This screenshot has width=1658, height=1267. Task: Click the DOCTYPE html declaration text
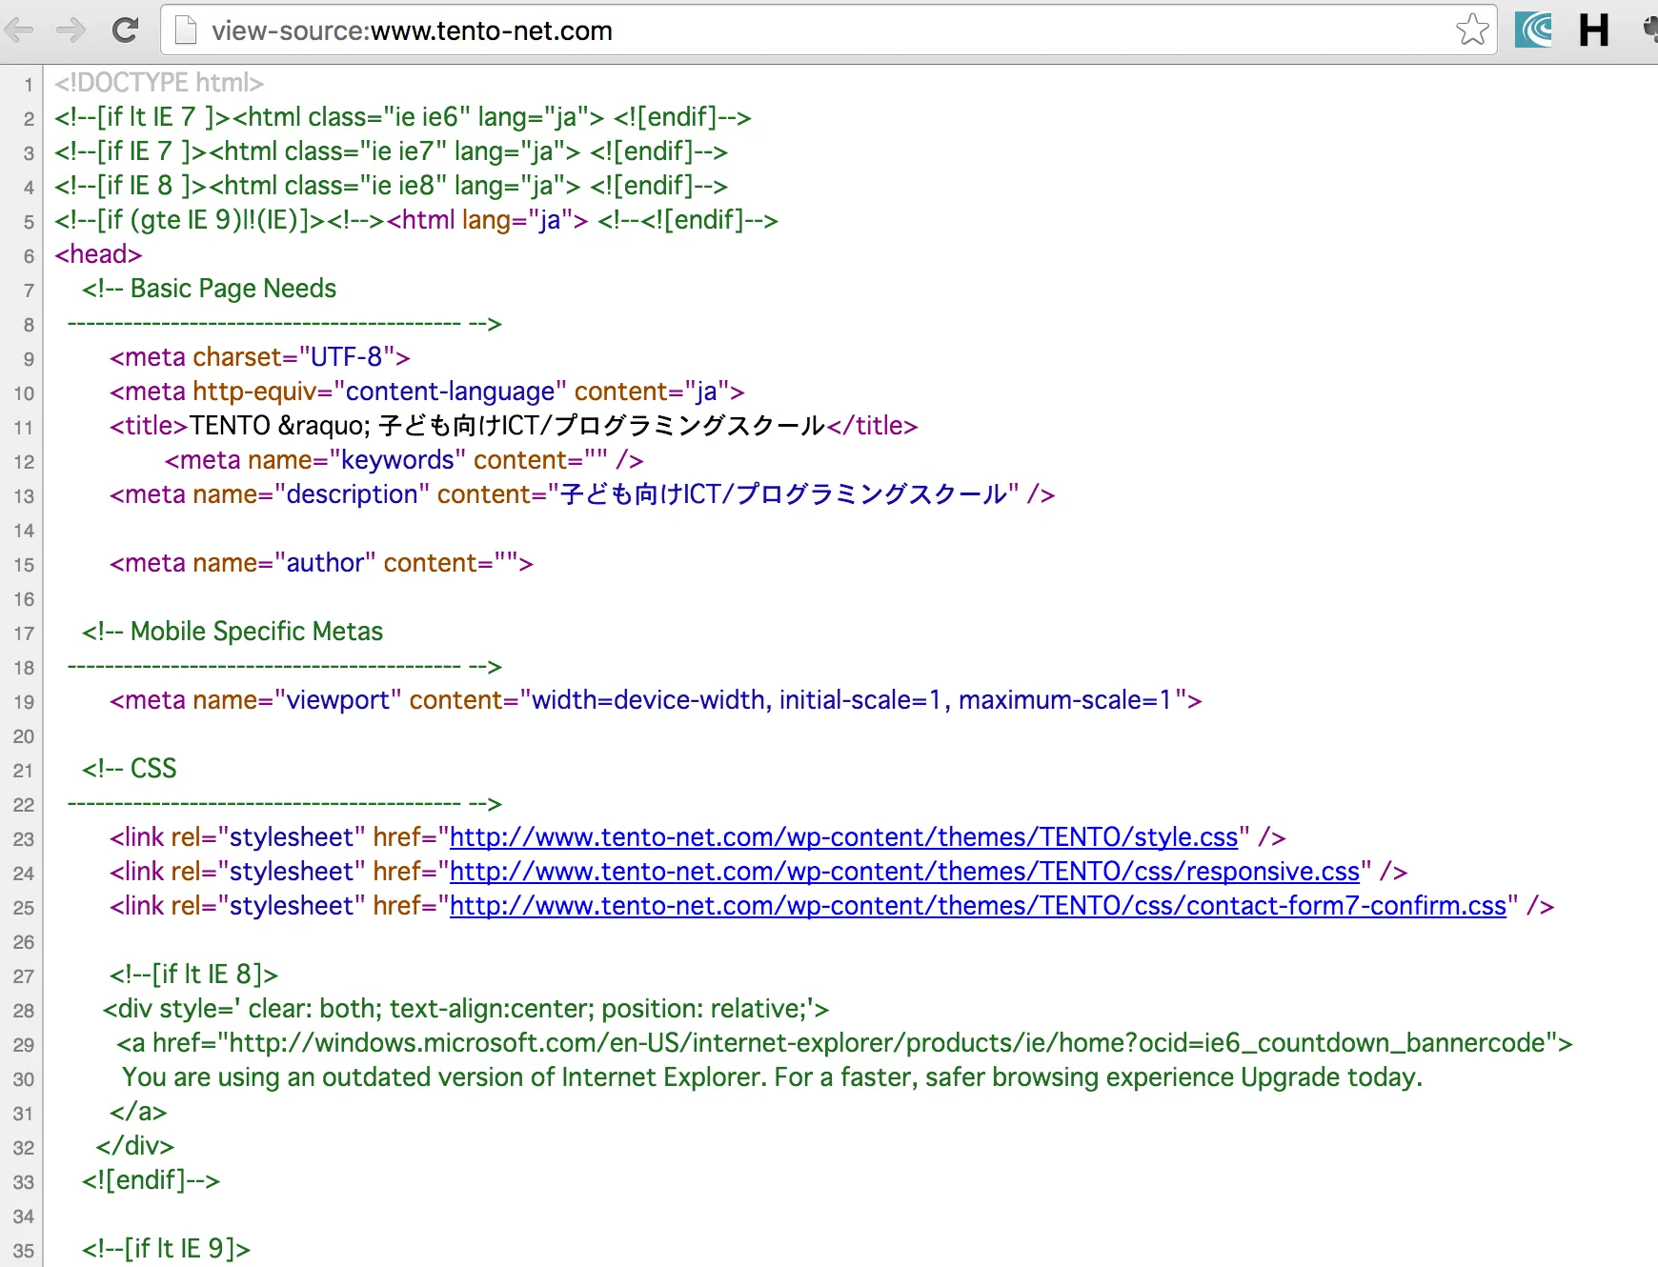point(159,83)
